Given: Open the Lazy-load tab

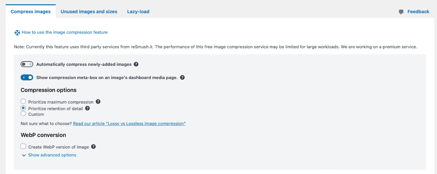Looking at the screenshot, I should 138,12.
